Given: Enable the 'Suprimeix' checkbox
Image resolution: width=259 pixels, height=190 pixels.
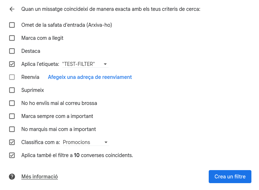Looking at the screenshot, I should click(12, 90).
